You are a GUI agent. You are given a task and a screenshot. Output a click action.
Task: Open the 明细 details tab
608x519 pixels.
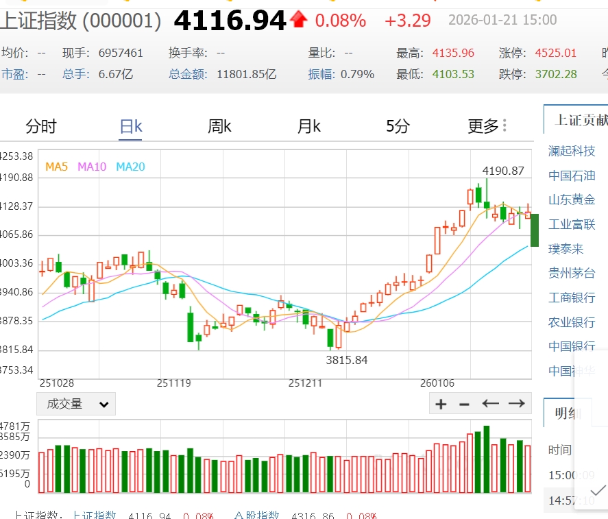(568, 413)
